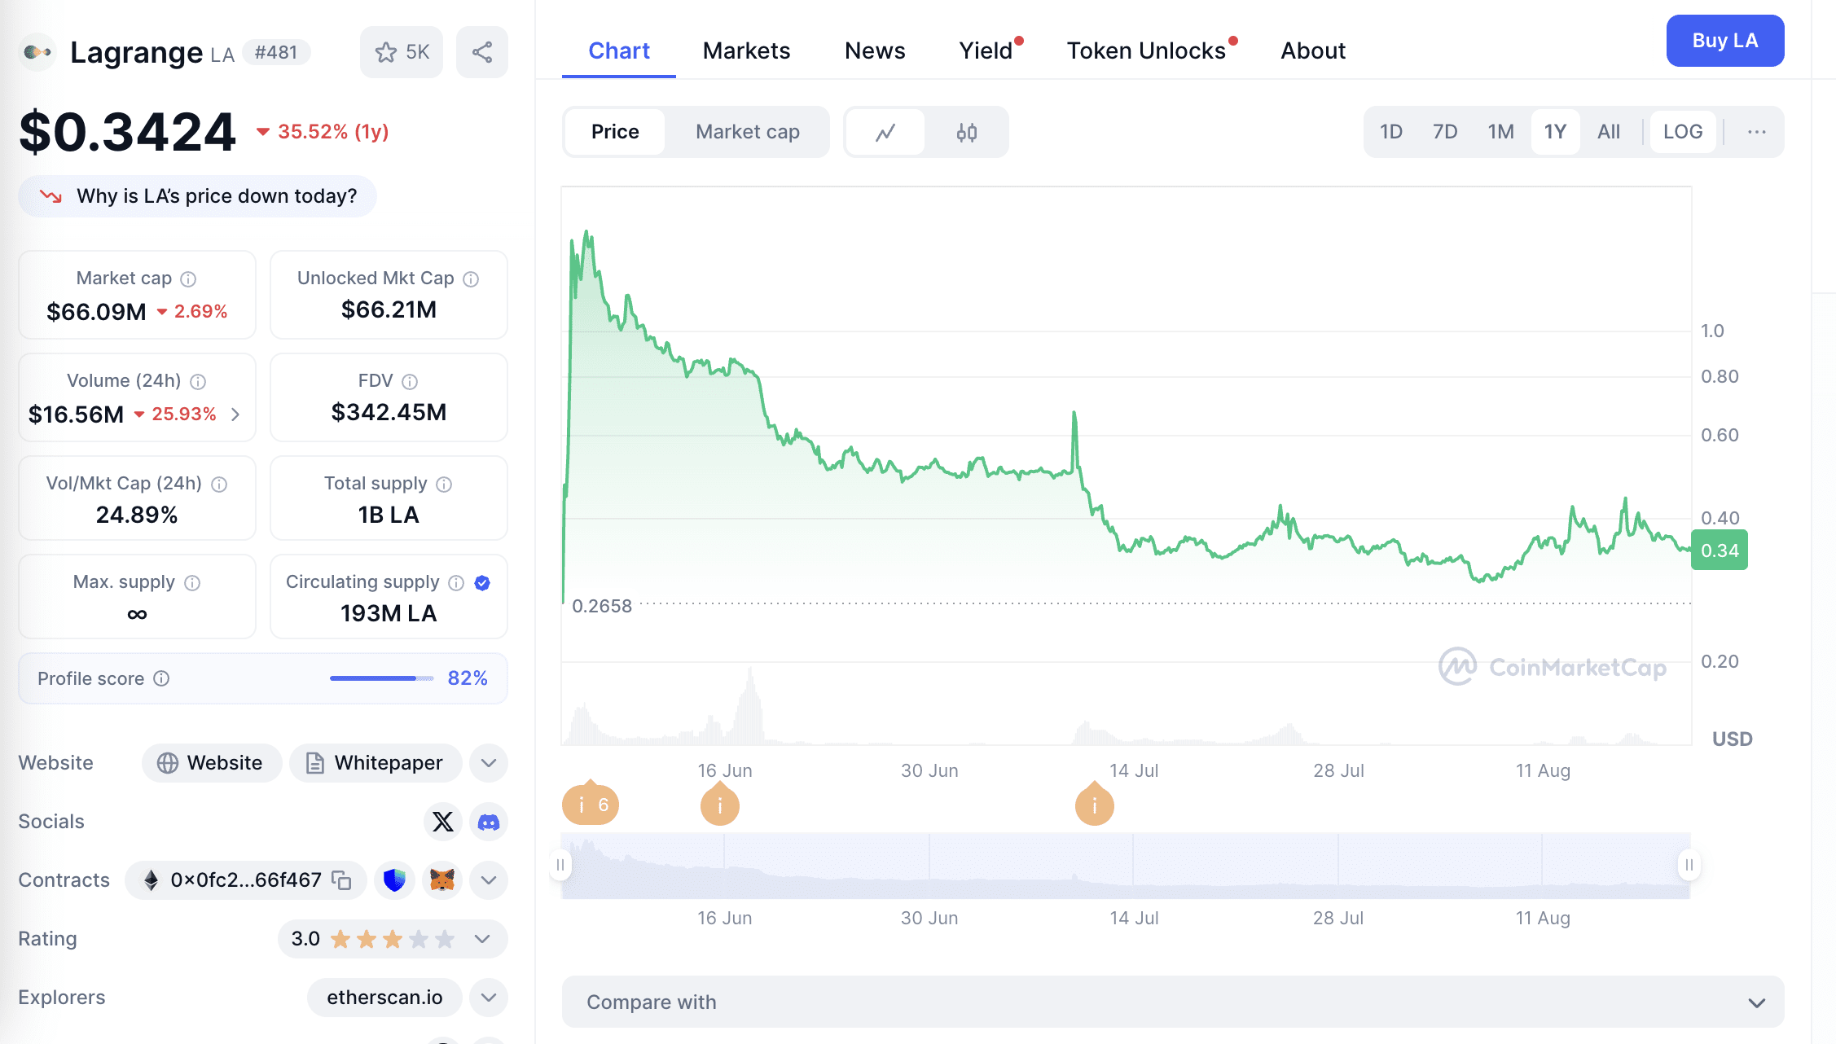Image resolution: width=1836 pixels, height=1044 pixels.
Task: Add Lagrange to watchlist with star button
Action: (402, 52)
